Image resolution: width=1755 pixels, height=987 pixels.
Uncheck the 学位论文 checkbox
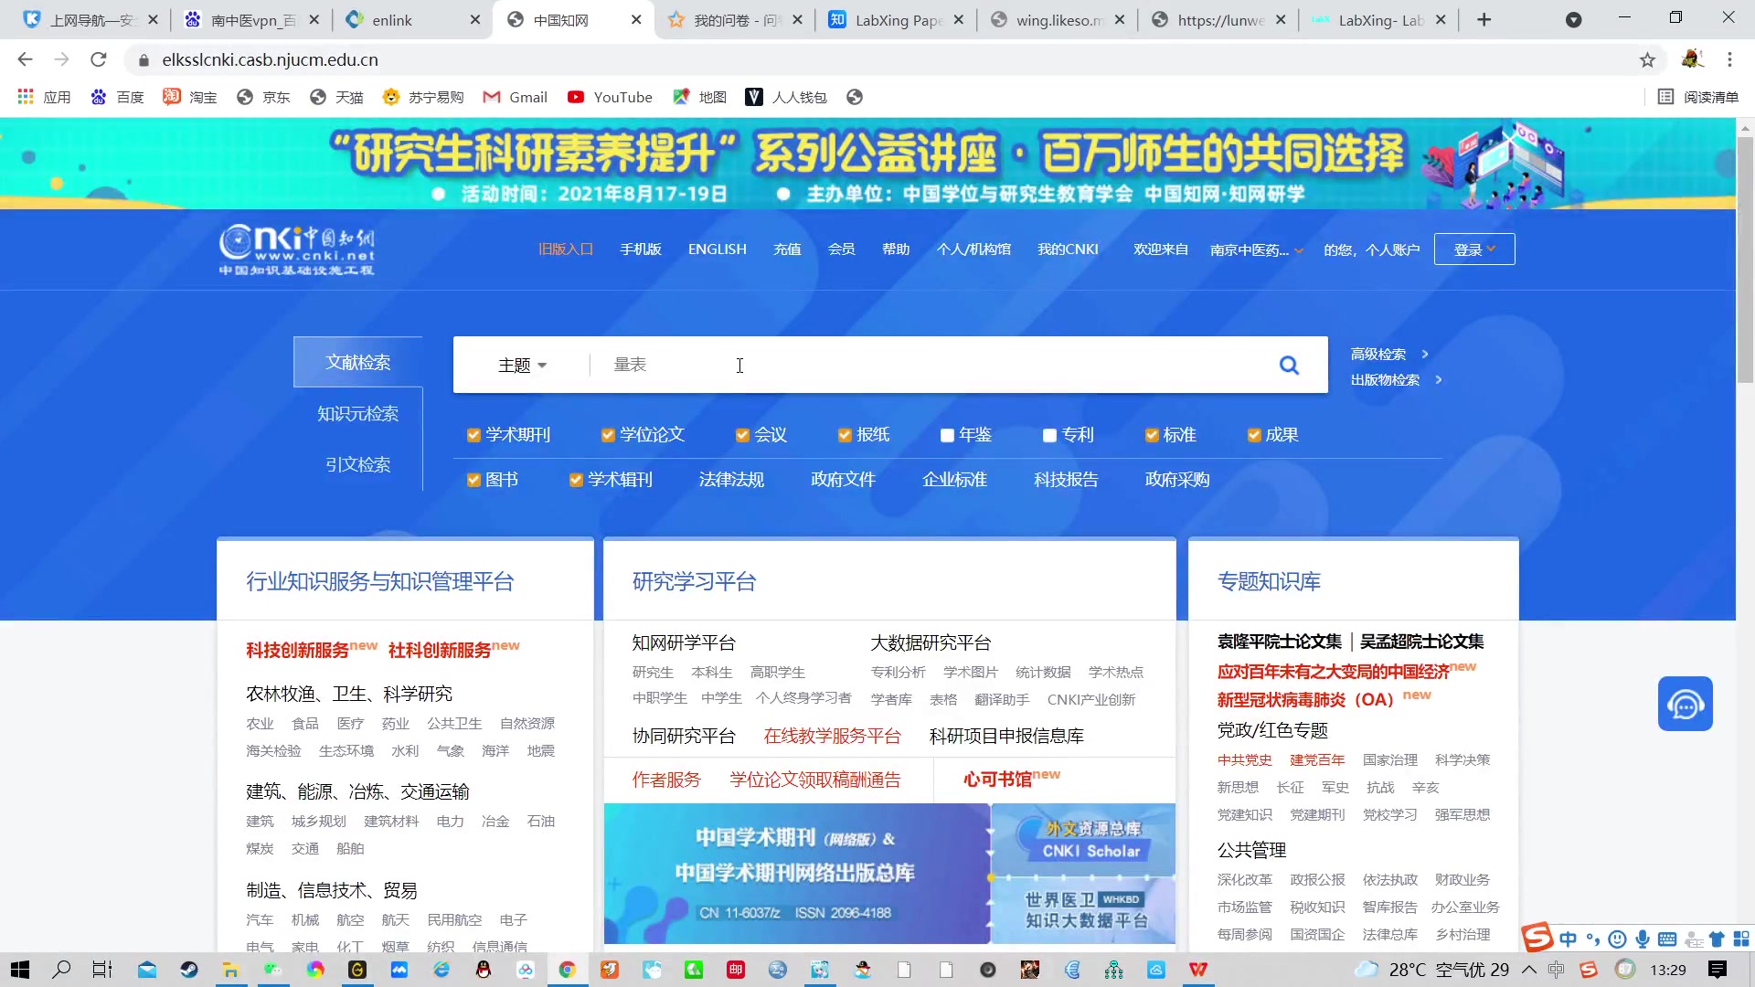[608, 435]
